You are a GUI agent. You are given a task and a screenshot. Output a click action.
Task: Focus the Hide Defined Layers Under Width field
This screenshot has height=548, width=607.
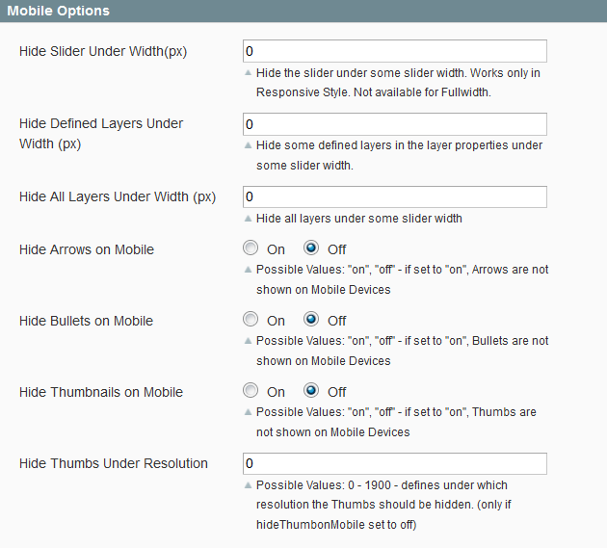[395, 124]
